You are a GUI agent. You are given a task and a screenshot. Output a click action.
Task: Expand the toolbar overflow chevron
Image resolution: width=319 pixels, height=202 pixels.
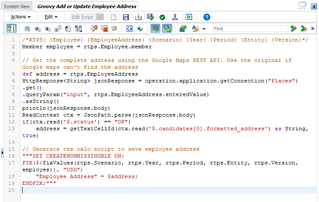pos(313,29)
